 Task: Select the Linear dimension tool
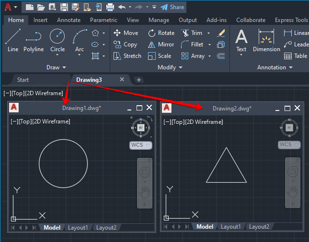pos(296,33)
